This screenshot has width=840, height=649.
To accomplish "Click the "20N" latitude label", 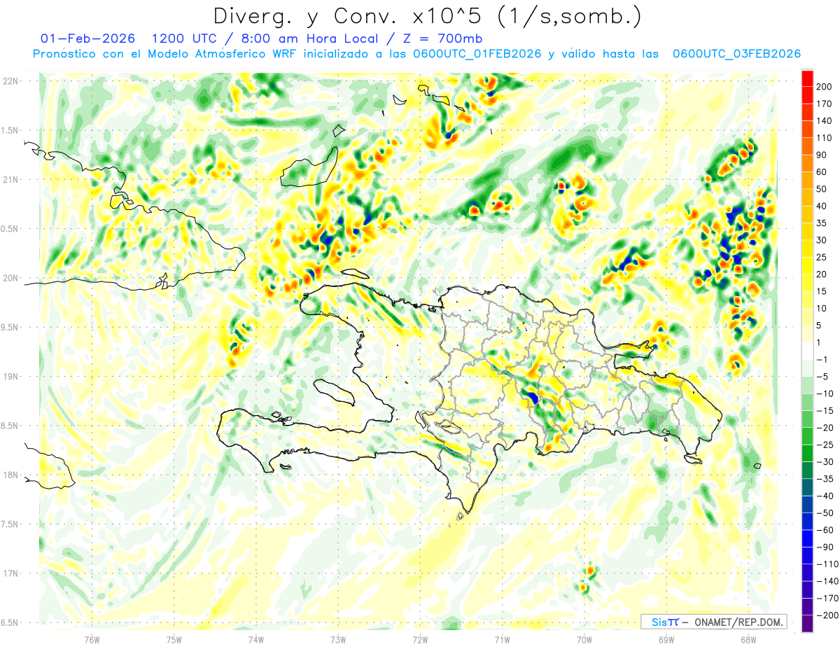I will [10, 278].
